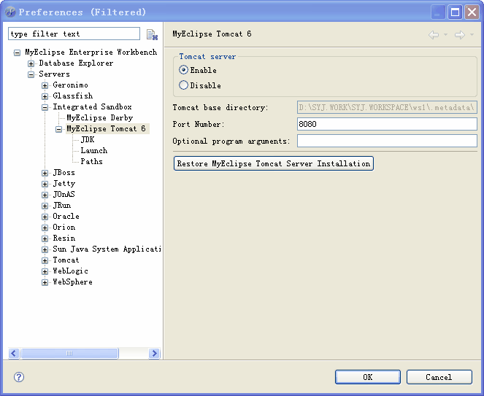This screenshot has width=484, height=396.
Task: Select MyEclipse Derby tree item
Action: 100,118
